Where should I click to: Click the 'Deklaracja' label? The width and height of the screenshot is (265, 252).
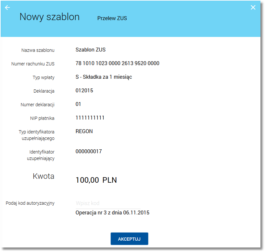coord(44,91)
